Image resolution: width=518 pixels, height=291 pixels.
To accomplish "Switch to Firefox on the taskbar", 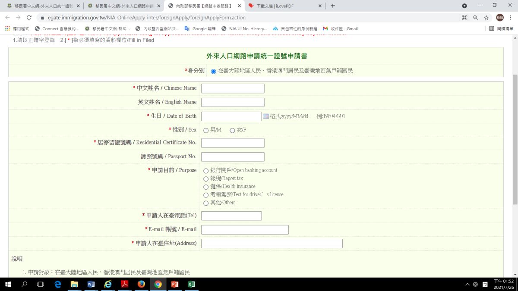I will coord(141,284).
